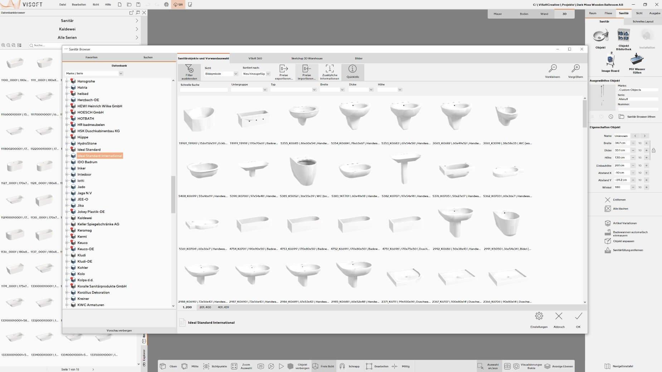Click cloud 128 button in top toolbar
Screen dimensions: 662x372
(x=178, y=5)
